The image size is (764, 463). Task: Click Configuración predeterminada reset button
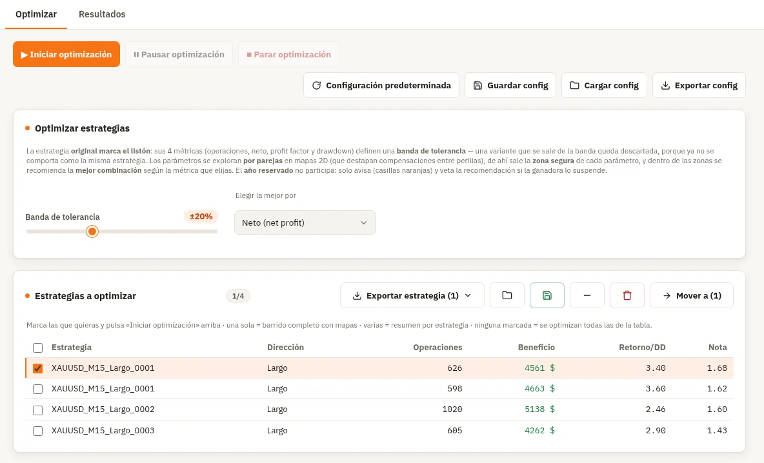(x=381, y=85)
